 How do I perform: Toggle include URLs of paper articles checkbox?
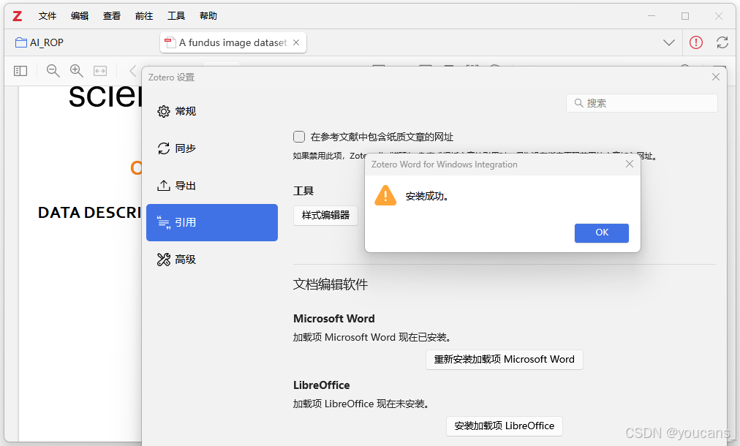[299, 137]
